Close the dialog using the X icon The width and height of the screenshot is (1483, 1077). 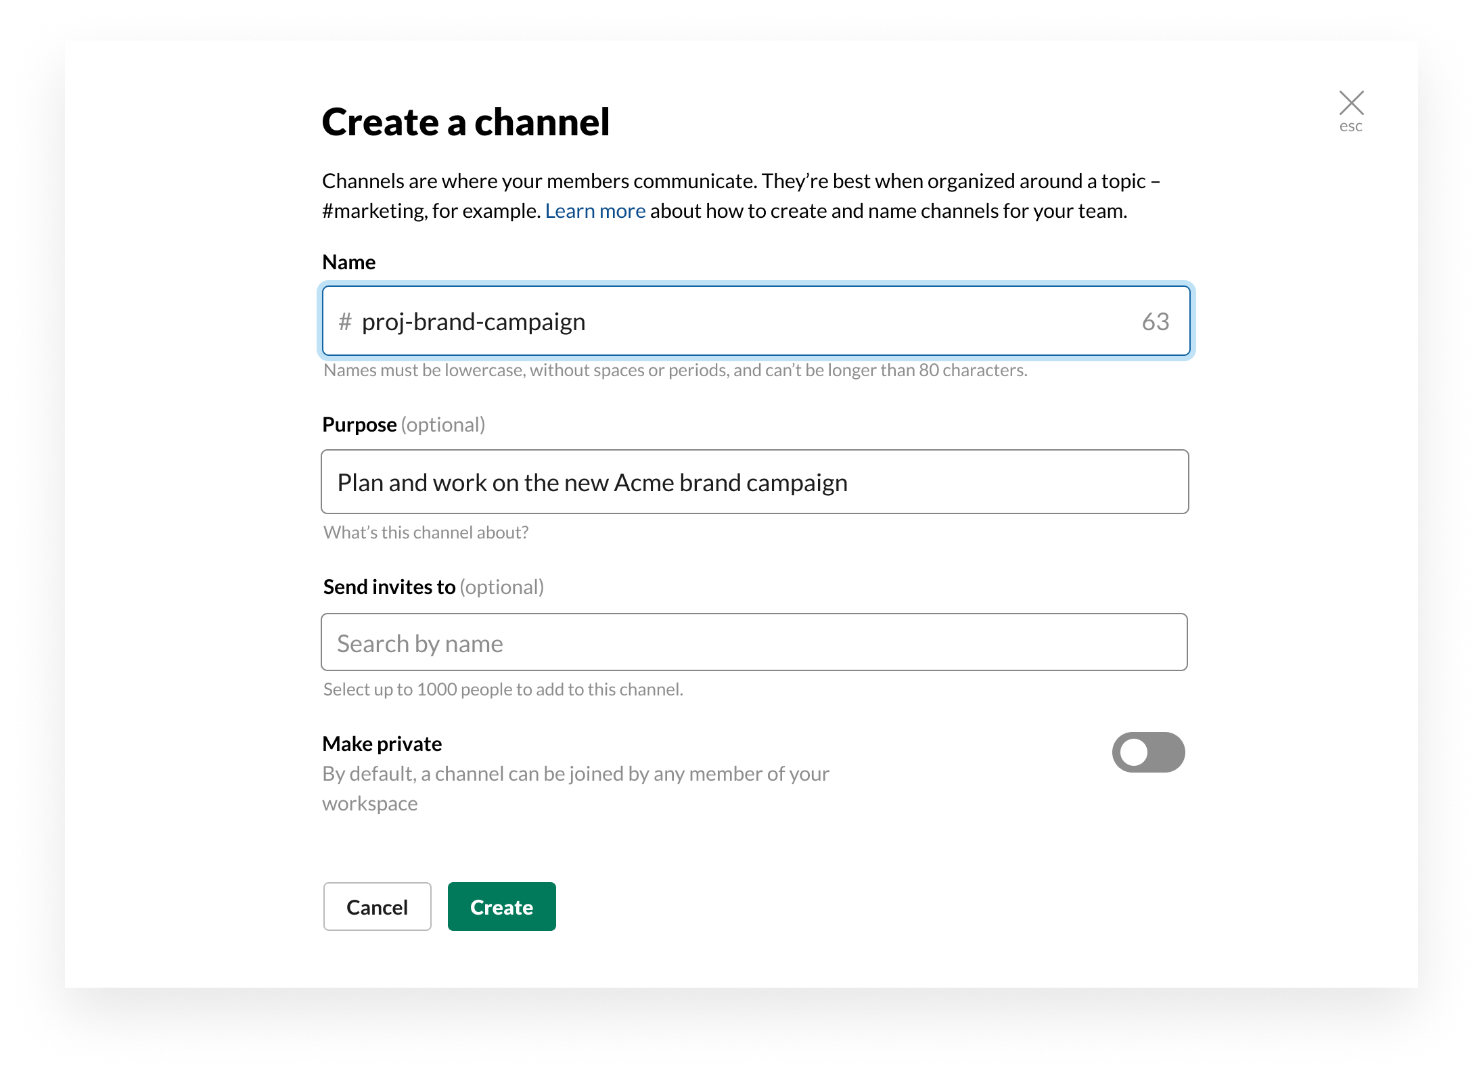1351,103
